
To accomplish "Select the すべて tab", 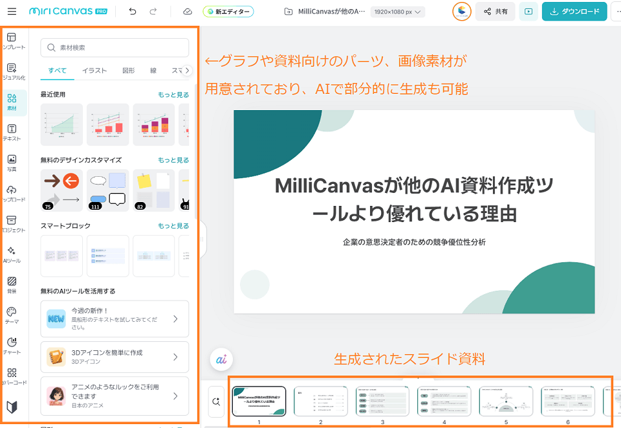I will (58, 71).
